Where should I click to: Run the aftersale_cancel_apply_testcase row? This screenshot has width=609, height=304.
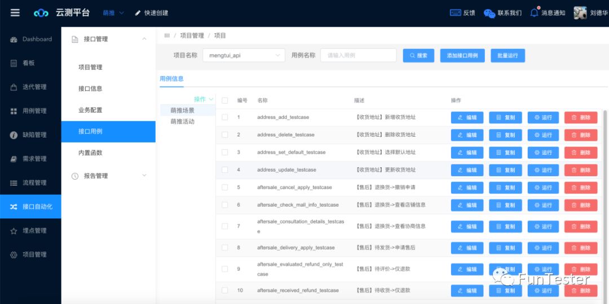point(543,187)
